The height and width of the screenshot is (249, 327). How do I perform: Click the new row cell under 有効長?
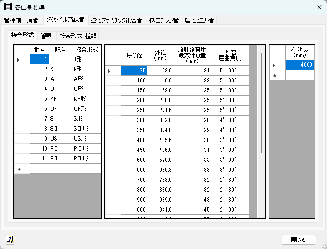(x=300, y=75)
